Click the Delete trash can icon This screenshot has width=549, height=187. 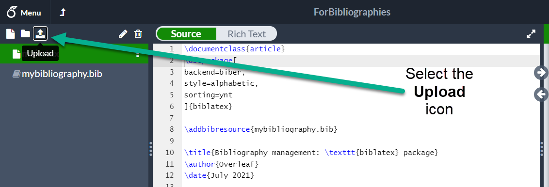138,34
